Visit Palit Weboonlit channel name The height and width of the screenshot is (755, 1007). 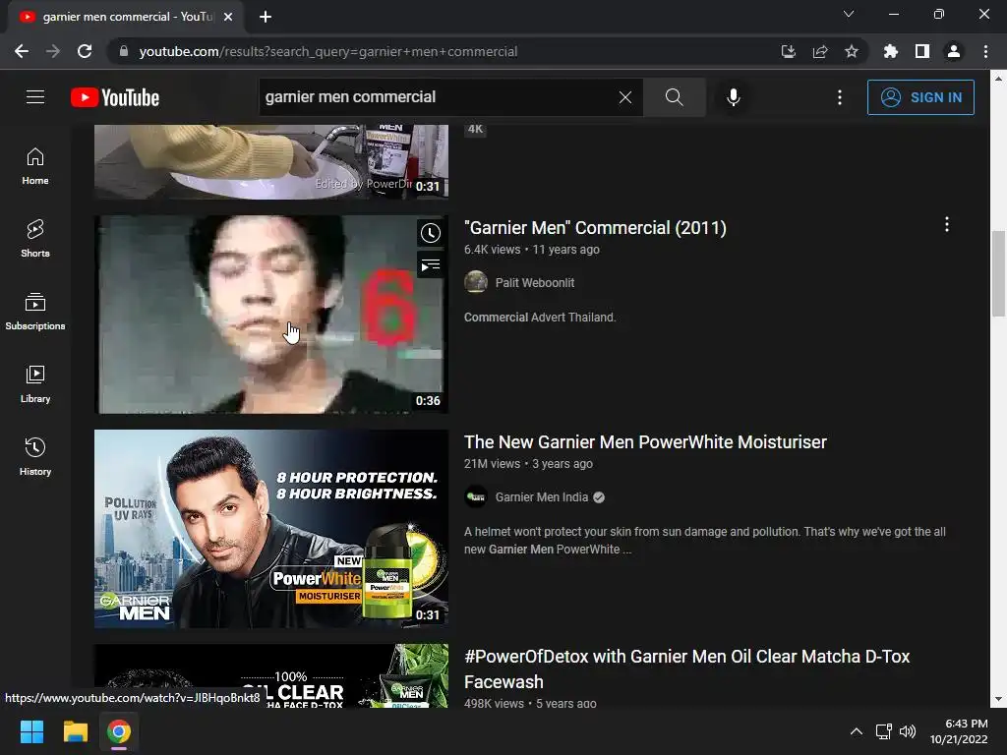535,282
